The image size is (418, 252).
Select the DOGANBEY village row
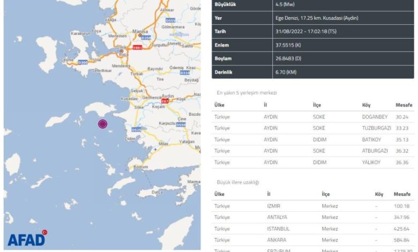pos(313,116)
